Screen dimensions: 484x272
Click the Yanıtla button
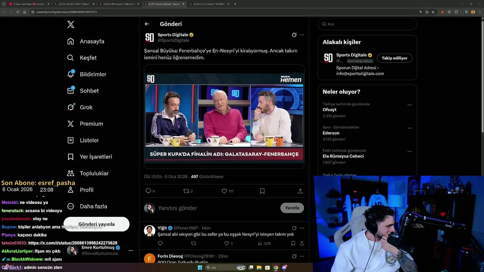coord(292,208)
